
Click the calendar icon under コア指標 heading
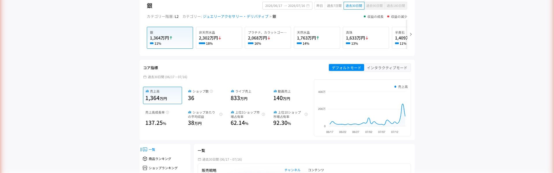coord(145,77)
